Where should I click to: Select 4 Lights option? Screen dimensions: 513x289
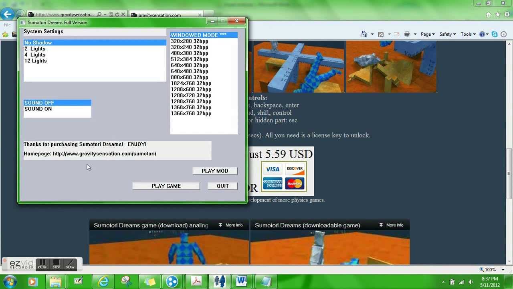pyautogui.click(x=95, y=55)
